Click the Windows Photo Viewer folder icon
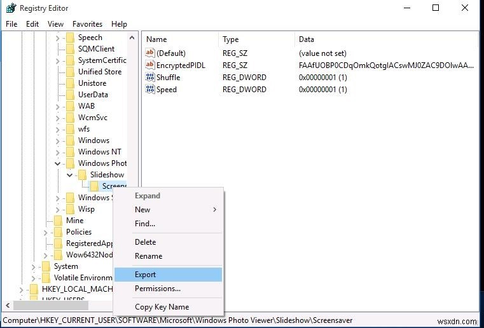Screen dimensions: 484x328 pos(71,163)
